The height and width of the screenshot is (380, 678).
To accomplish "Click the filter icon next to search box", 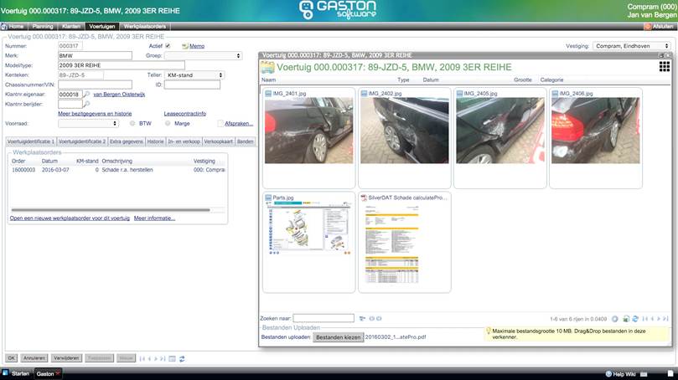I will point(362,319).
